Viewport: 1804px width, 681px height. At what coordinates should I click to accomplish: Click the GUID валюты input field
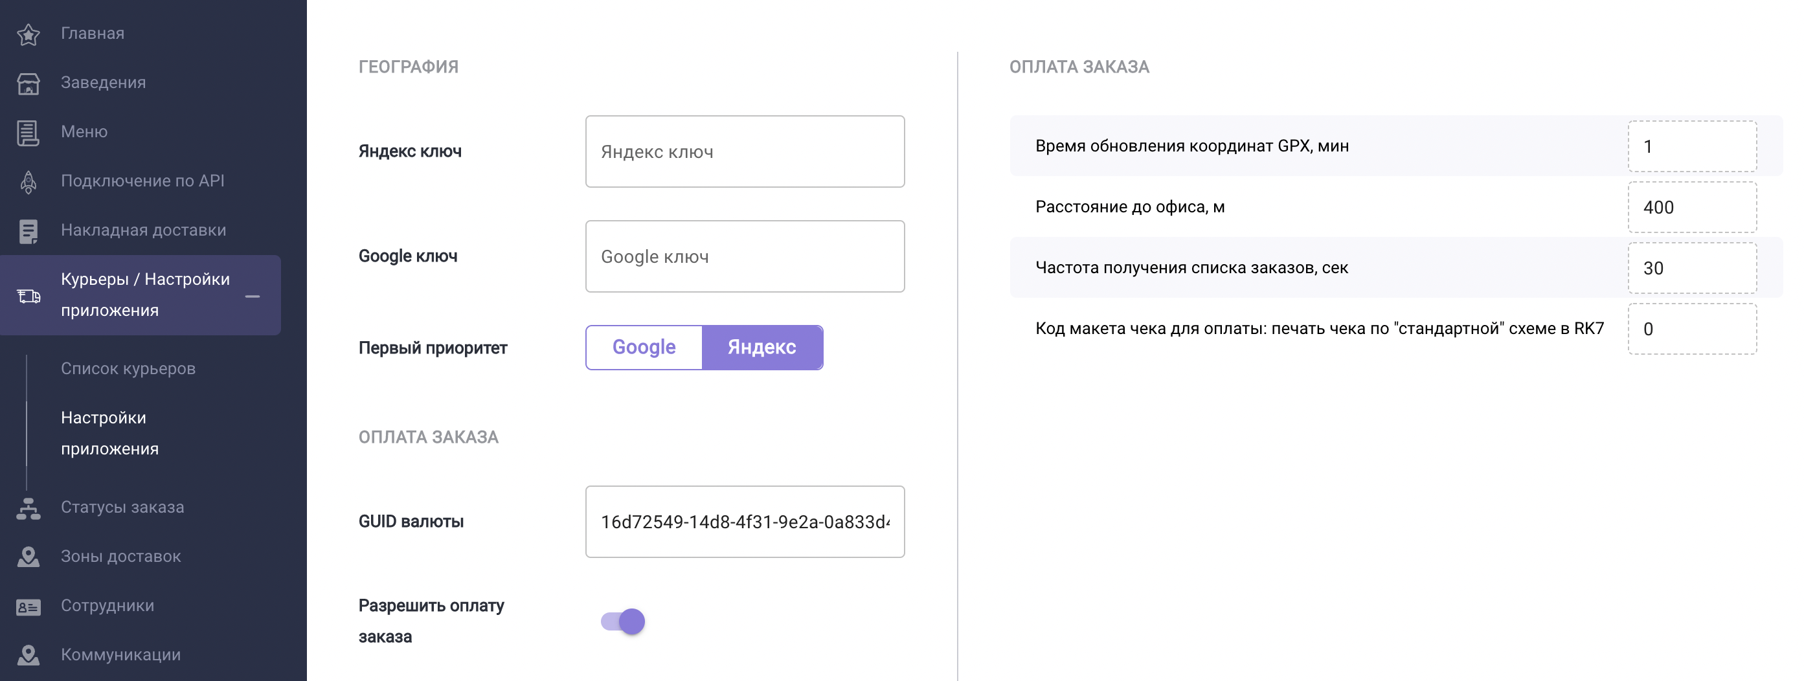(x=745, y=521)
